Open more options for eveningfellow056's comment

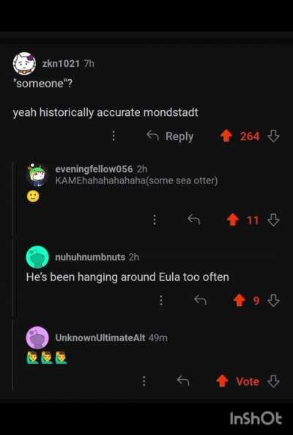155,220
